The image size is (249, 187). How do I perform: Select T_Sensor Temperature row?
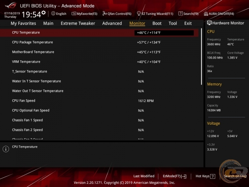(99, 72)
